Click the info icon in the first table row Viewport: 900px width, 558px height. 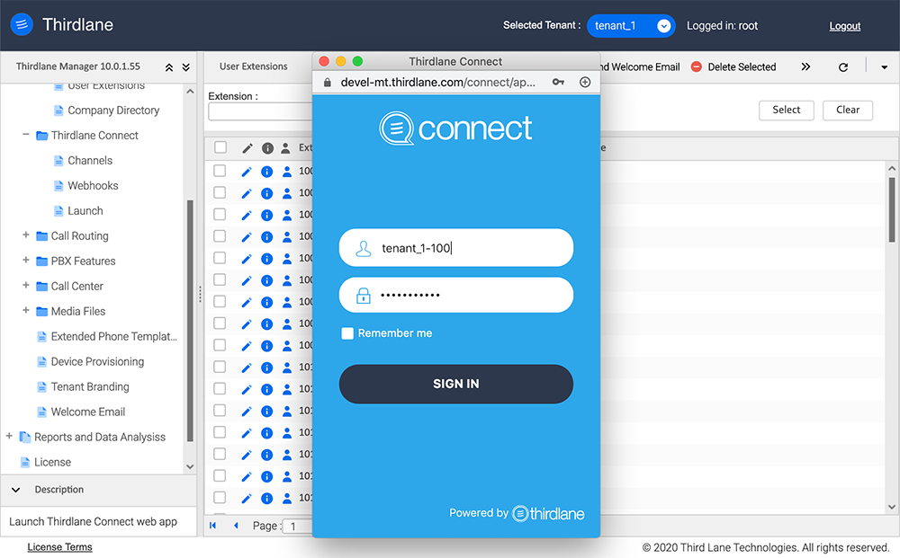[x=267, y=172]
